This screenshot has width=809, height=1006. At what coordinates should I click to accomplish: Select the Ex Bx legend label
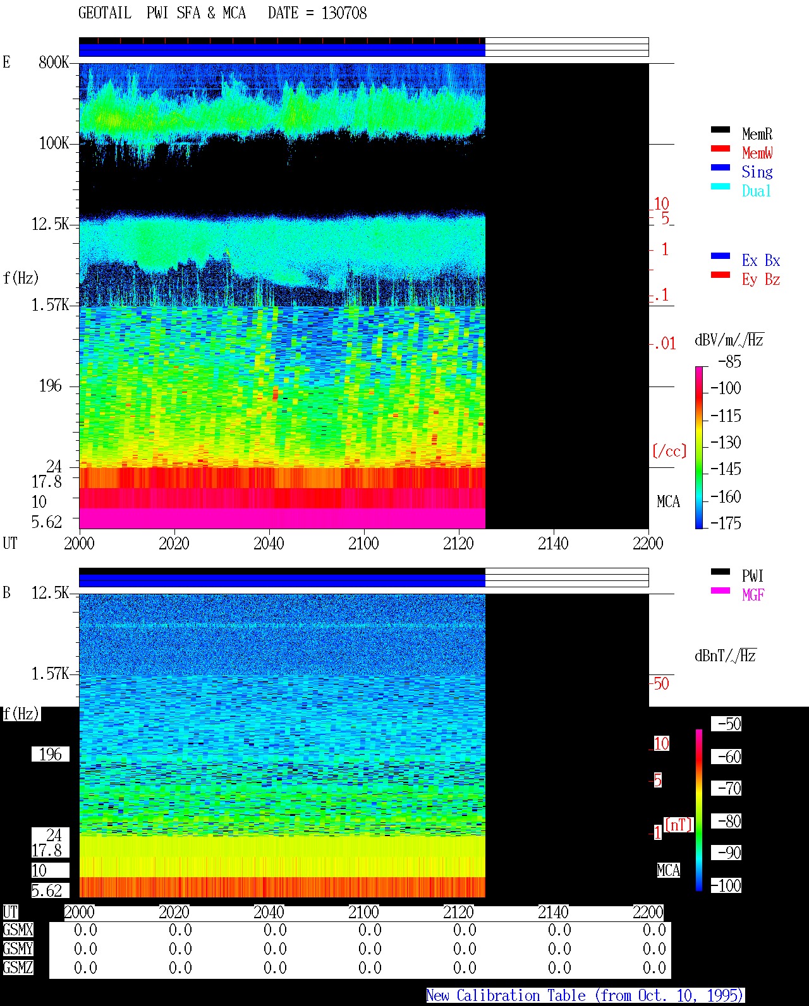(x=761, y=260)
